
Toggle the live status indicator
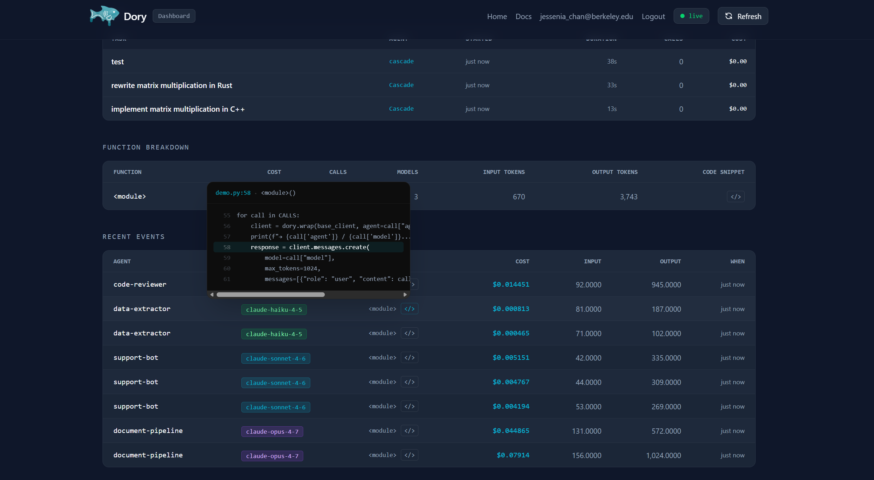(x=691, y=16)
